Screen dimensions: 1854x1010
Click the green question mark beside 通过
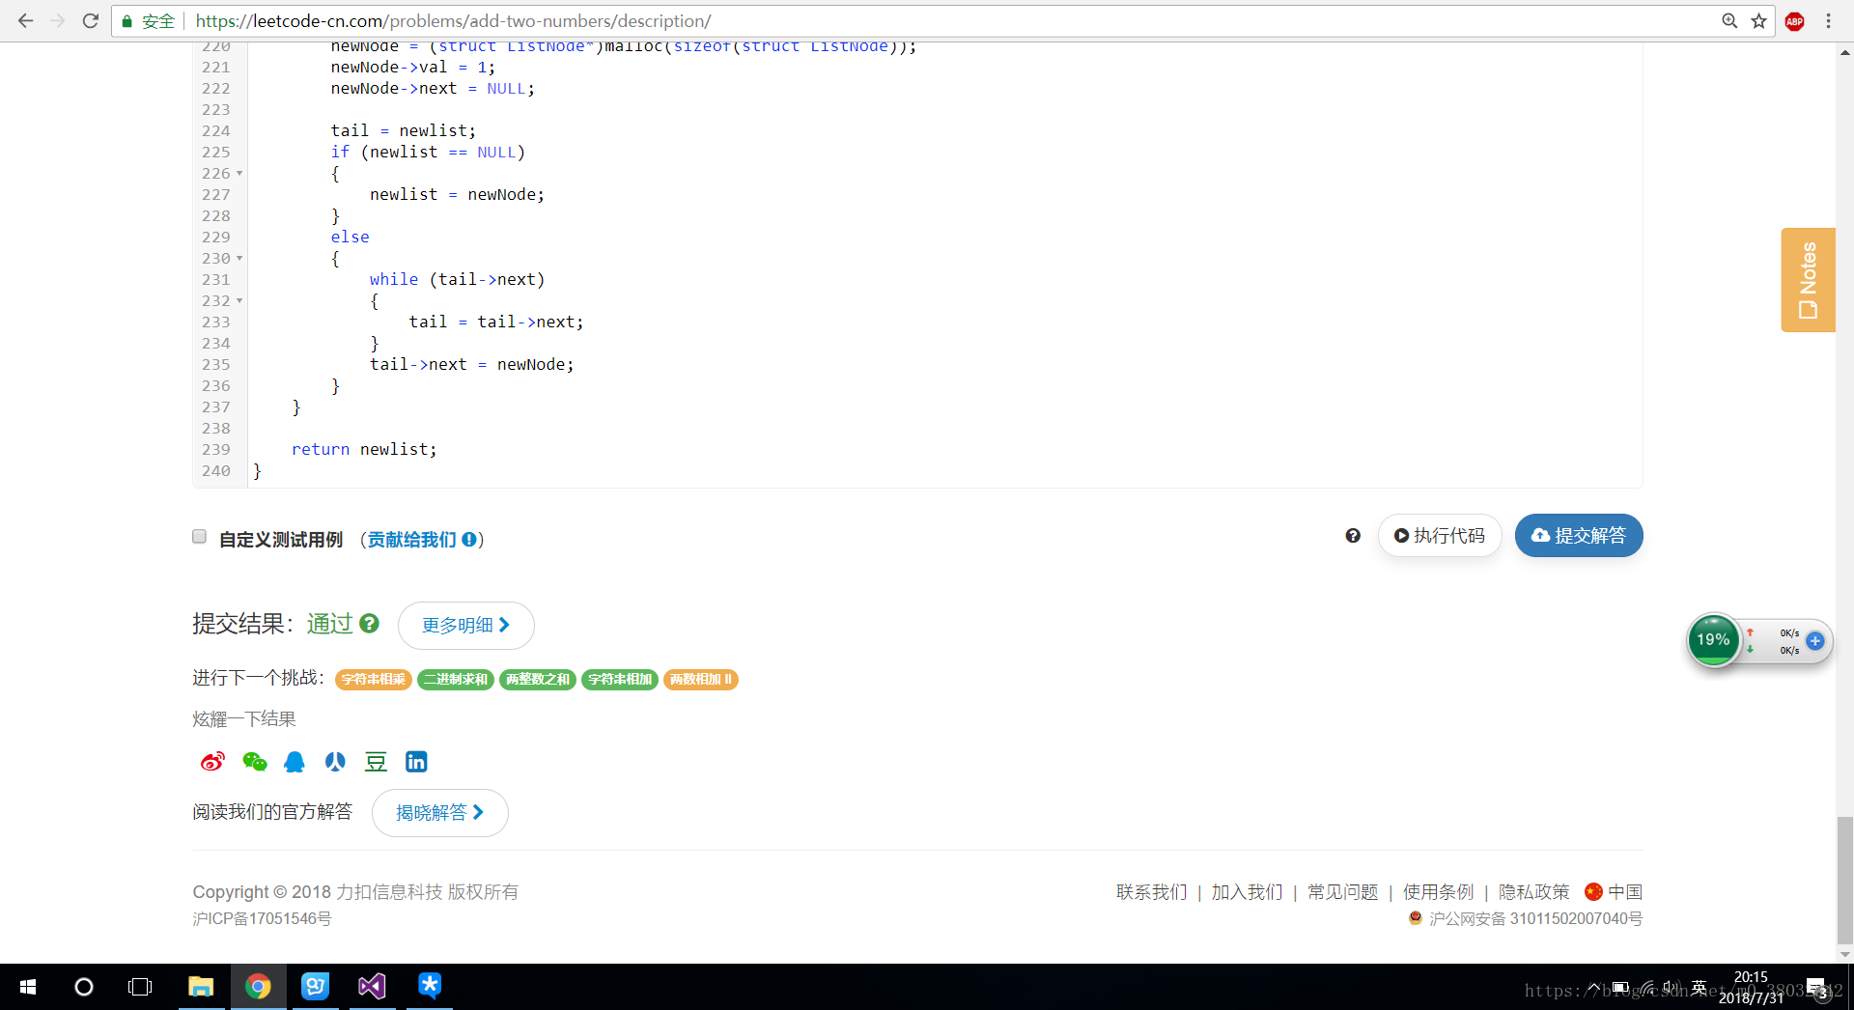point(370,624)
